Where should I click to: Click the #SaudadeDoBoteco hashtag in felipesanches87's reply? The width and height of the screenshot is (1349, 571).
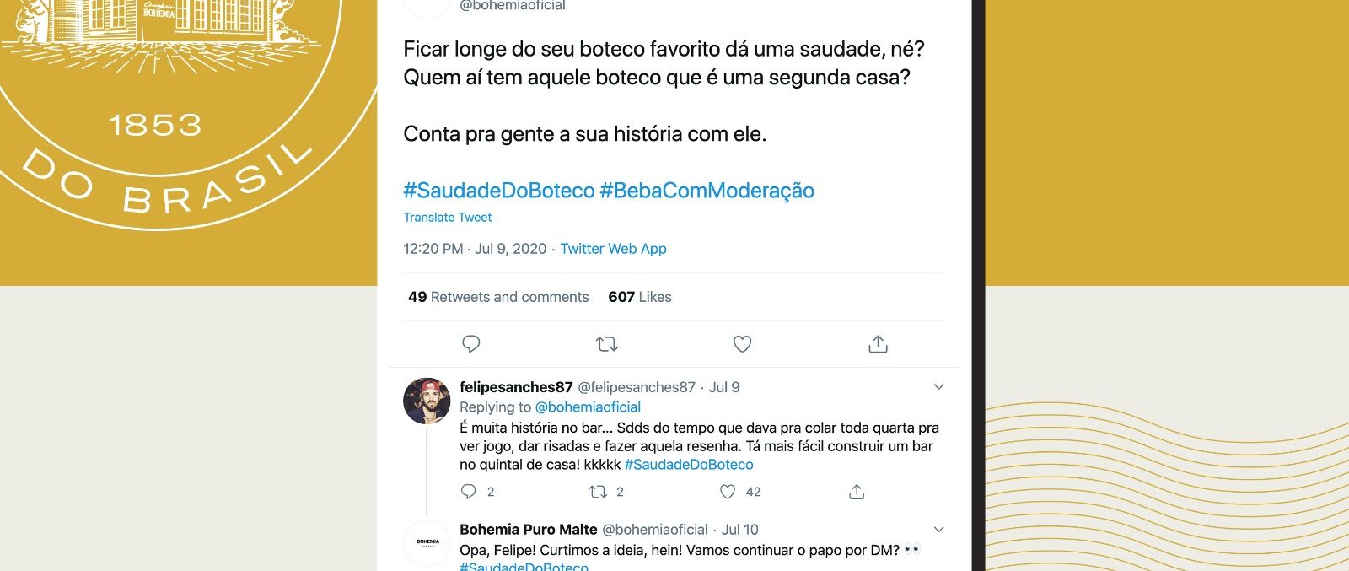(689, 465)
